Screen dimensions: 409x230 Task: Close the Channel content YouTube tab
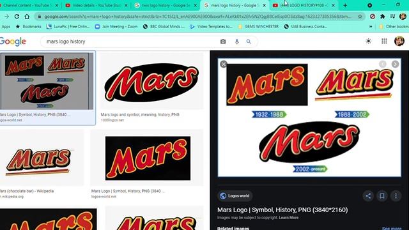pos(57,5)
